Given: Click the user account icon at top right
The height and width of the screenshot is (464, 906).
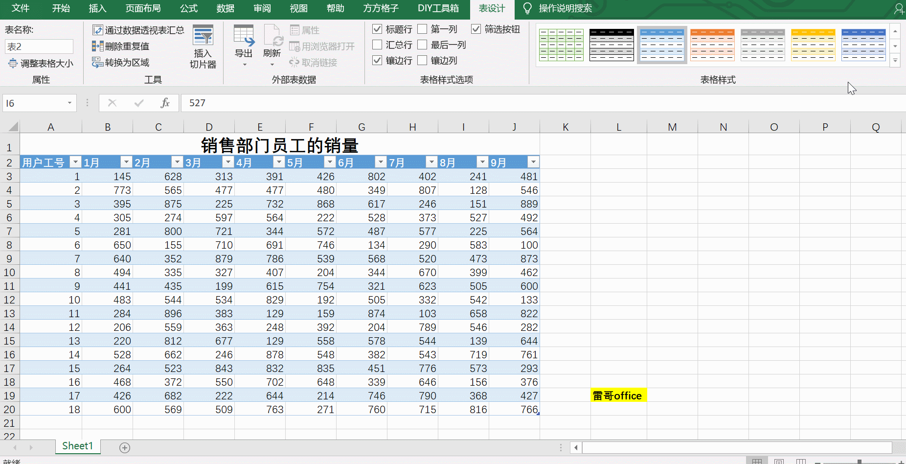Looking at the screenshot, I should click(x=899, y=8).
